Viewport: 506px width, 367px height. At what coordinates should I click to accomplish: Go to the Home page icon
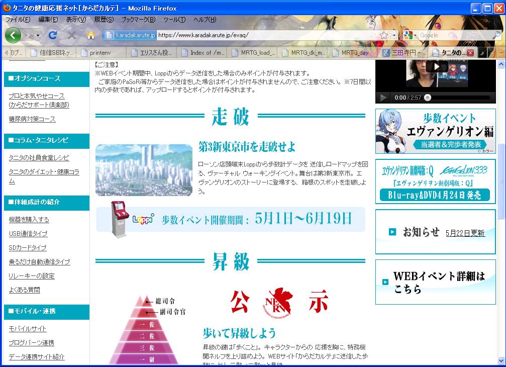pos(91,35)
